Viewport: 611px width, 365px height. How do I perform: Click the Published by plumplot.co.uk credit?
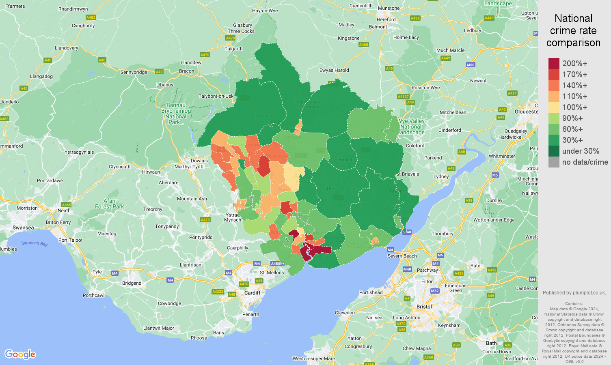point(574,292)
